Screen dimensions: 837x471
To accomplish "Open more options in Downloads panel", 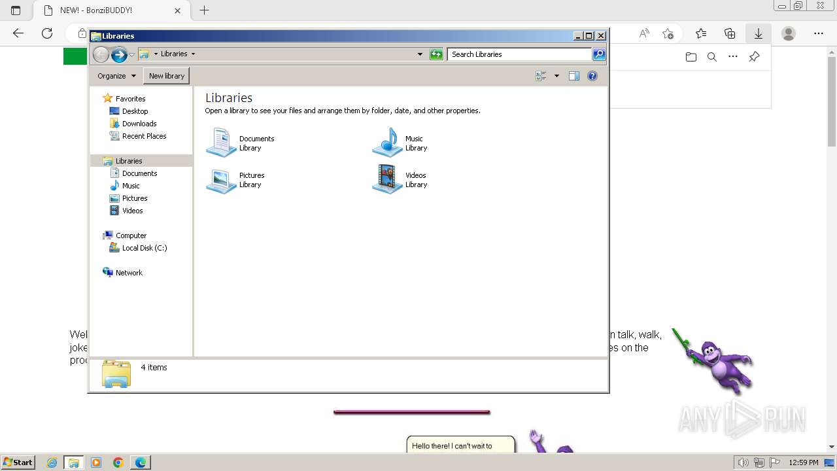I will [733, 57].
